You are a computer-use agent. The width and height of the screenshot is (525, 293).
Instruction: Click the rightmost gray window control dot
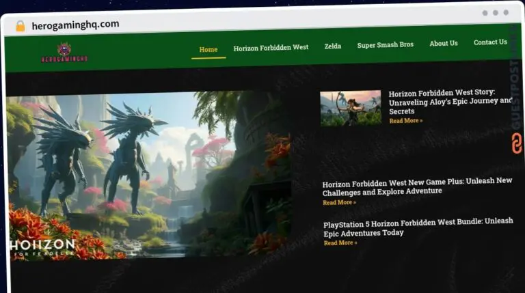(507, 12)
